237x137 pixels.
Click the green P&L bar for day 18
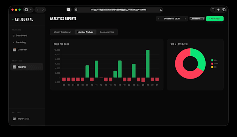coord(120,69)
